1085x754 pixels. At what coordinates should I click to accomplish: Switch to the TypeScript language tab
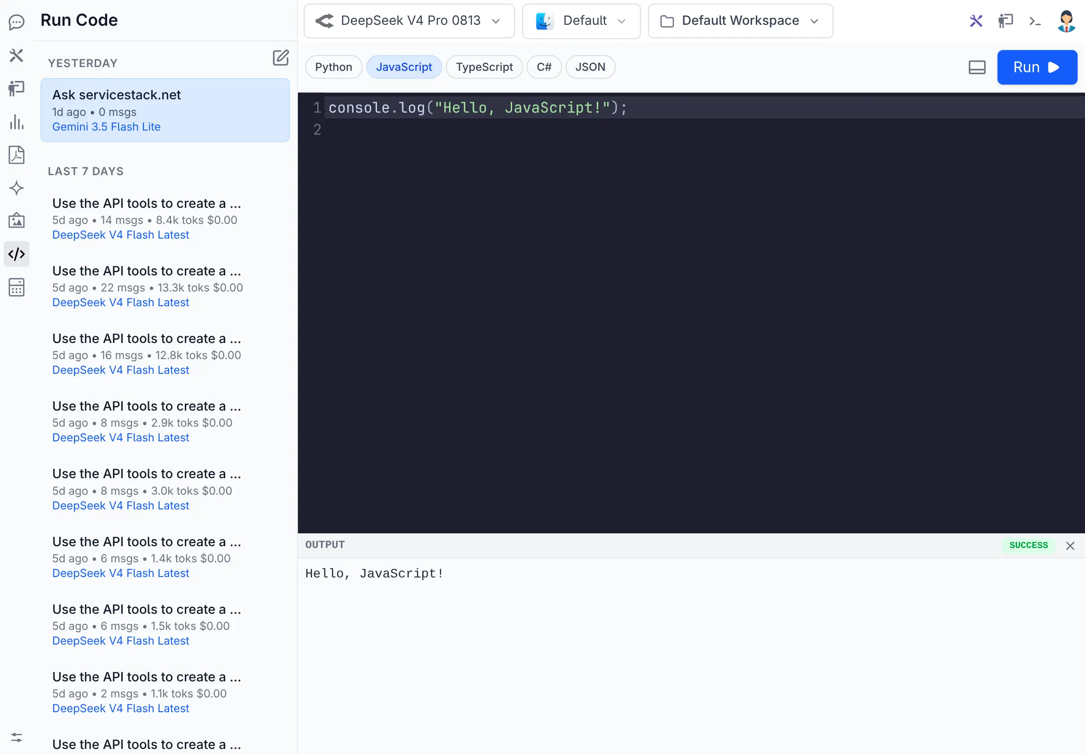tap(484, 67)
